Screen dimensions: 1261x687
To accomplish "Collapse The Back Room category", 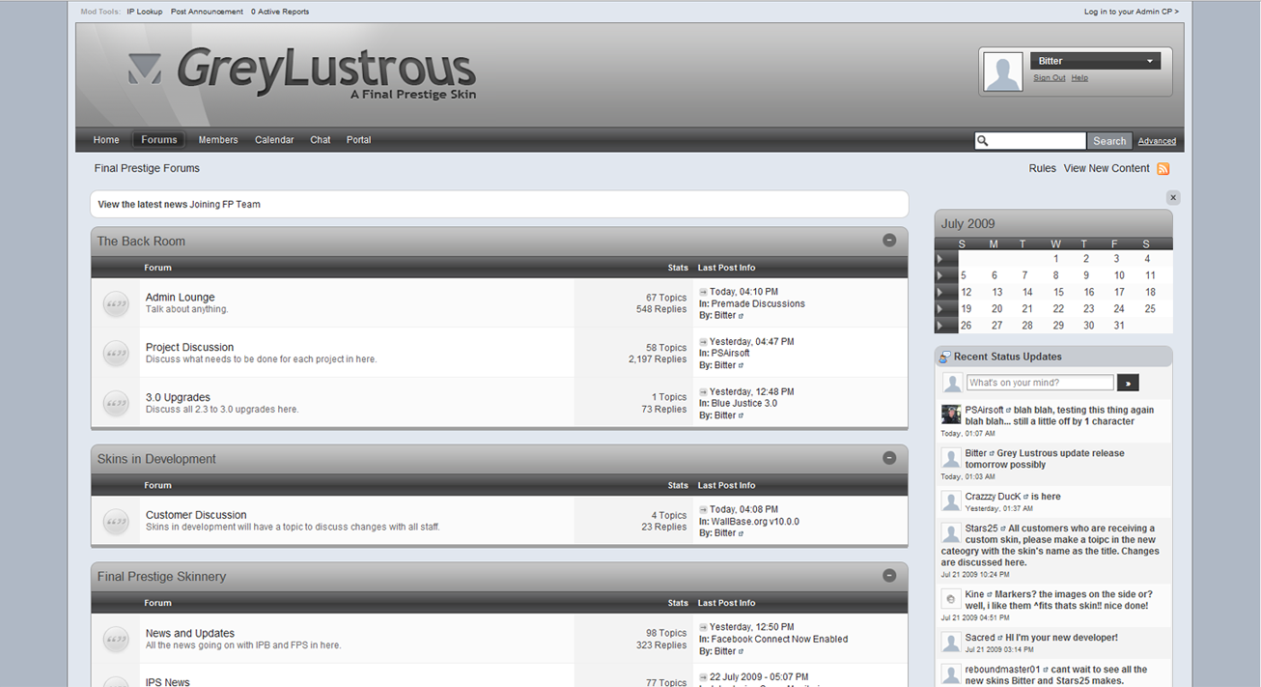I will click(889, 240).
